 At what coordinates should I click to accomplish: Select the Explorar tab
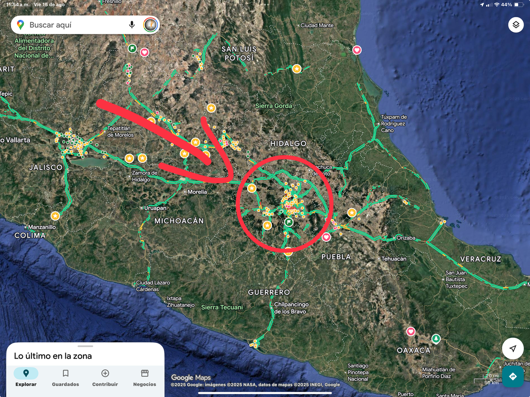click(26, 378)
